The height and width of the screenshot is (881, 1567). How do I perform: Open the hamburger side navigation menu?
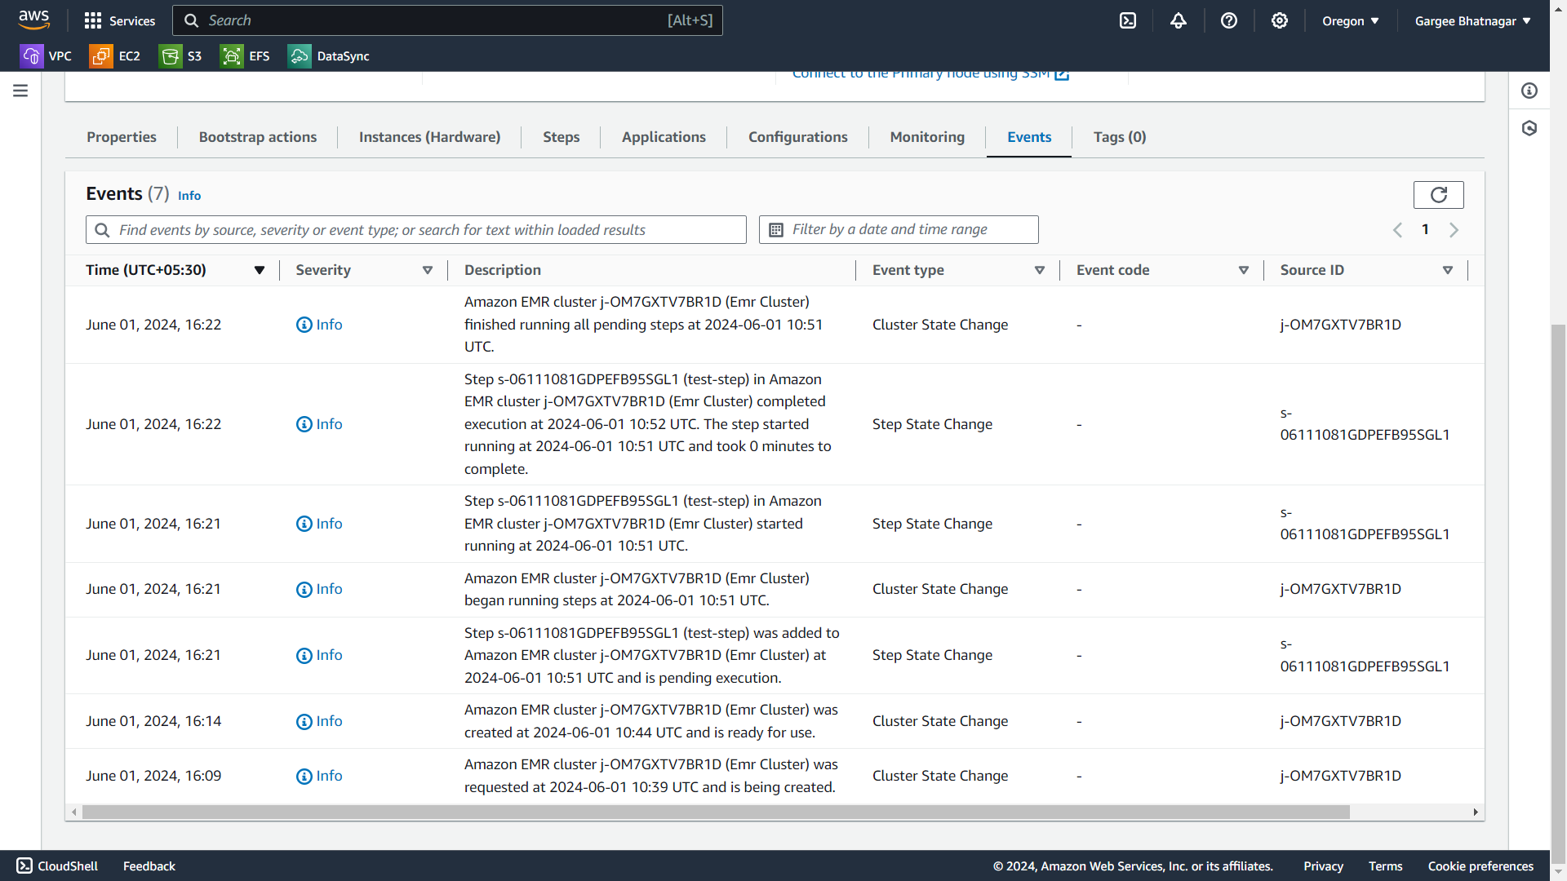pyautogui.click(x=20, y=91)
